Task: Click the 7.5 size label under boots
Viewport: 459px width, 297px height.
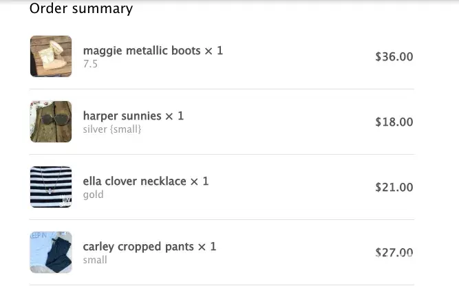Action: pos(90,64)
